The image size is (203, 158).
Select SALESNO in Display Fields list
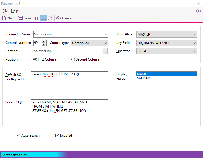[x=144, y=78]
